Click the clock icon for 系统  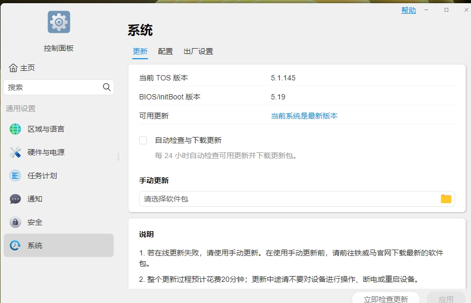pyautogui.click(x=15, y=245)
